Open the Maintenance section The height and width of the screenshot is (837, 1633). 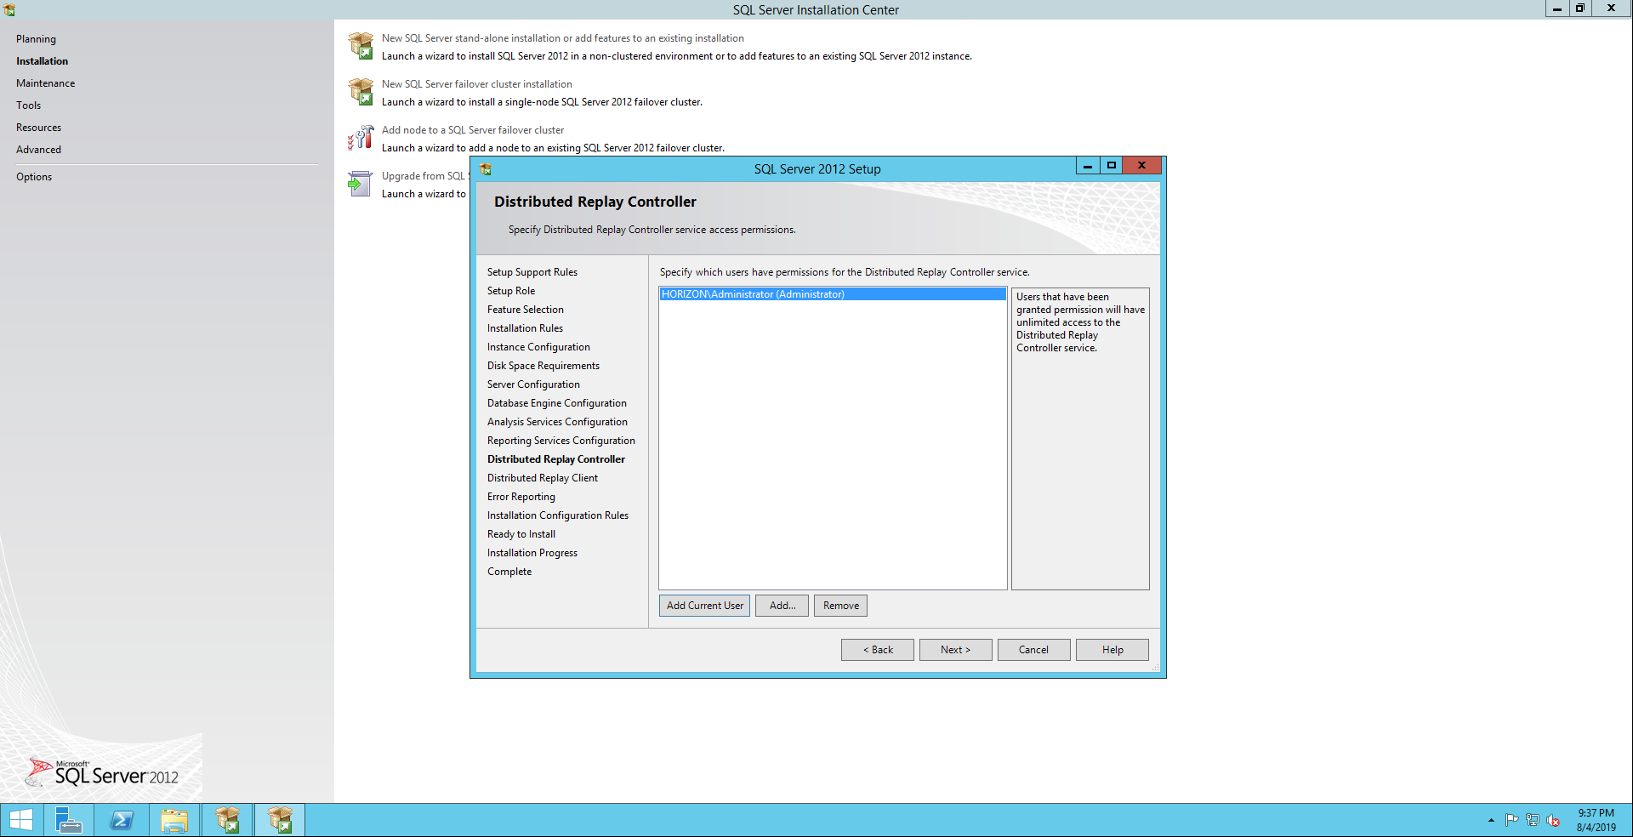[x=45, y=83]
